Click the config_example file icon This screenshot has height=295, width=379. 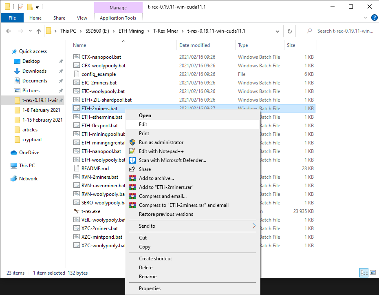tap(76, 74)
